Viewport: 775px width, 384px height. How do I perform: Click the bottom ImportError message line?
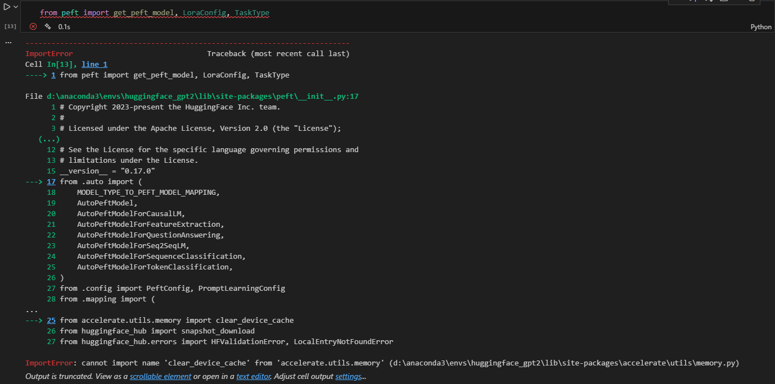[x=382, y=363]
